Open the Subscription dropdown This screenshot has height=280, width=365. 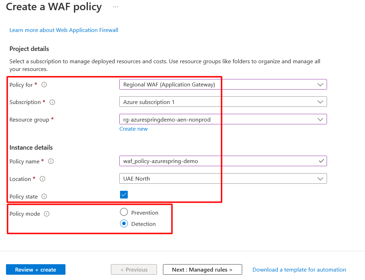223,102
